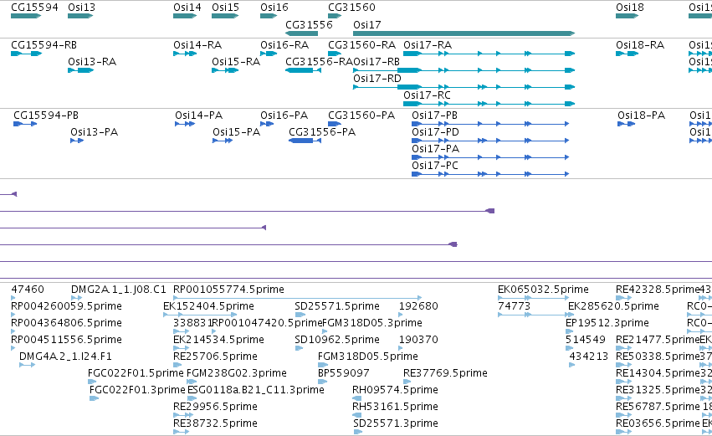Select the RE37769.5prime EST label

pyautogui.click(x=445, y=373)
